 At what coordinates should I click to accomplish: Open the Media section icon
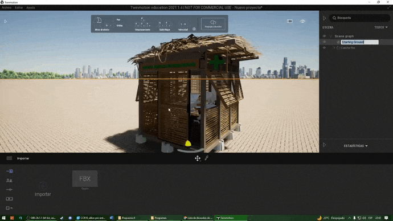[x=9, y=199]
